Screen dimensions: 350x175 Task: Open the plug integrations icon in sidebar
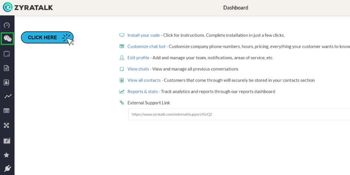coord(7,168)
